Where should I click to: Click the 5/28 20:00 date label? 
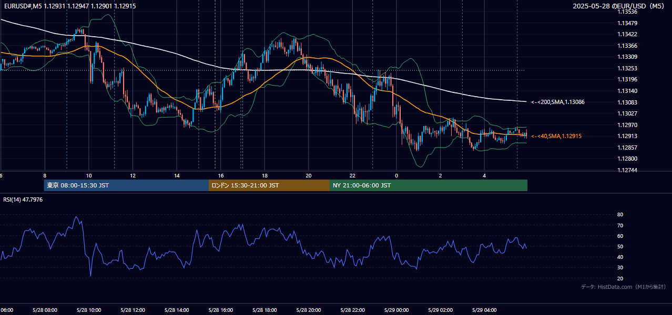308,310
